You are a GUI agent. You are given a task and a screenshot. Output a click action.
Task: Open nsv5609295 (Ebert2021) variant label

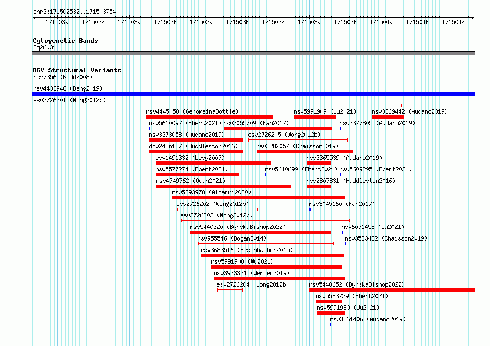pos(375,169)
